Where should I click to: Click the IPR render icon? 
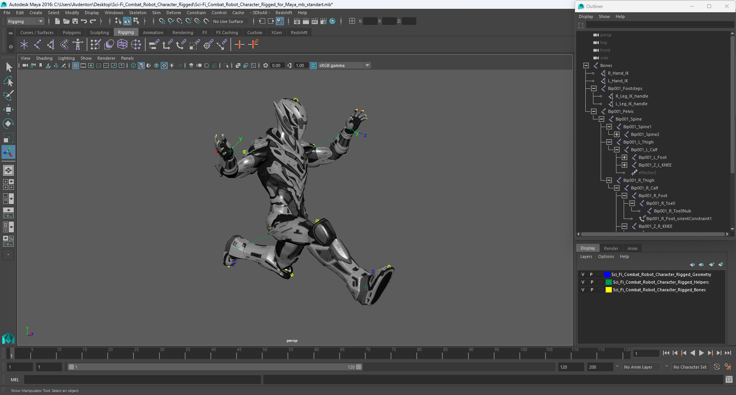click(x=315, y=21)
